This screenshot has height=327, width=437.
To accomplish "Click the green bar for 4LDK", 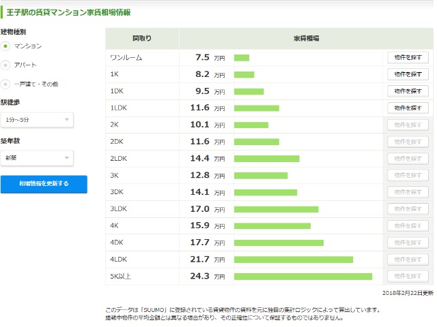I will 294,260.
